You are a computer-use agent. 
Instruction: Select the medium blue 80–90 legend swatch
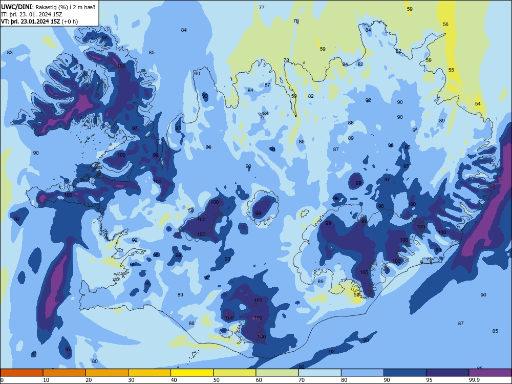[362, 373]
